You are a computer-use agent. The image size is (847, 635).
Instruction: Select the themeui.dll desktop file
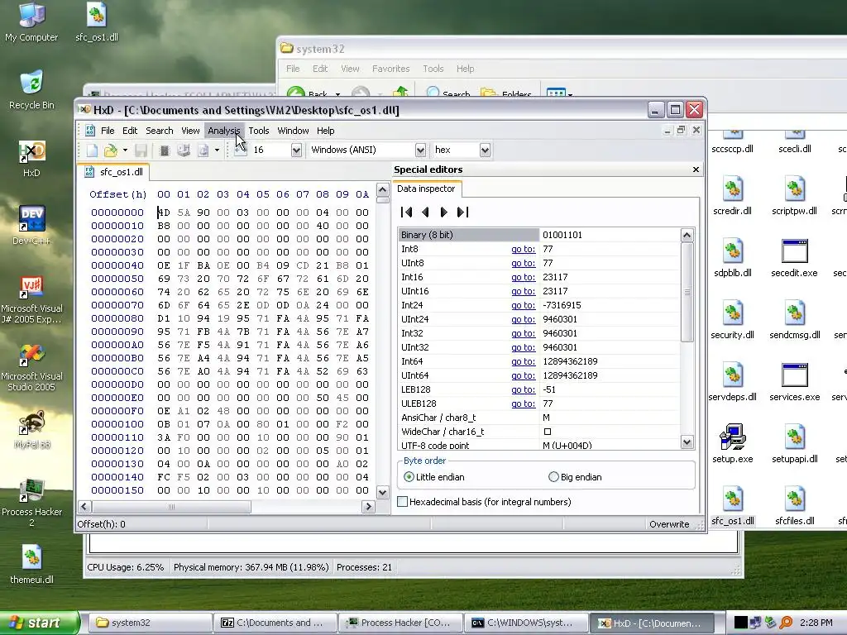tap(31, 565)
